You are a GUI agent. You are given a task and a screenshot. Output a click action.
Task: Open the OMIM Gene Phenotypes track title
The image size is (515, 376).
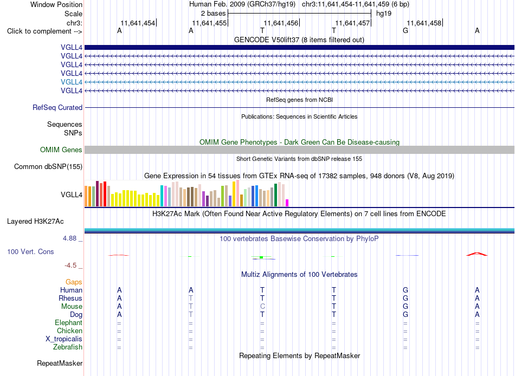pos(299,142)
